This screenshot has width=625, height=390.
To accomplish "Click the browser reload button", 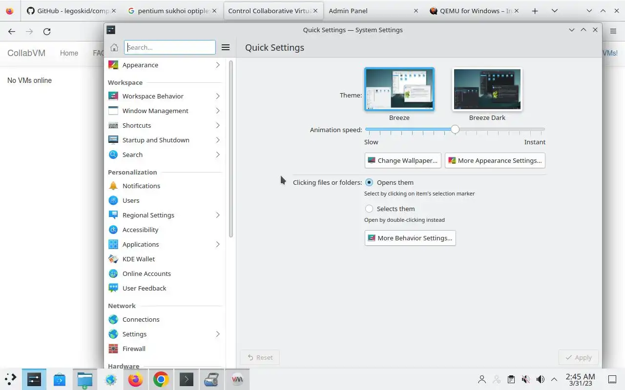I will pos(47,31).
